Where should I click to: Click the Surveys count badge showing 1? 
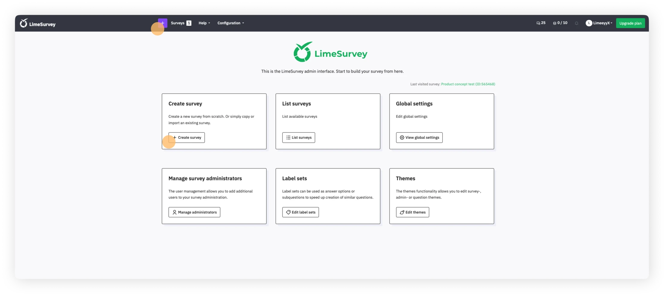point(189,23)
